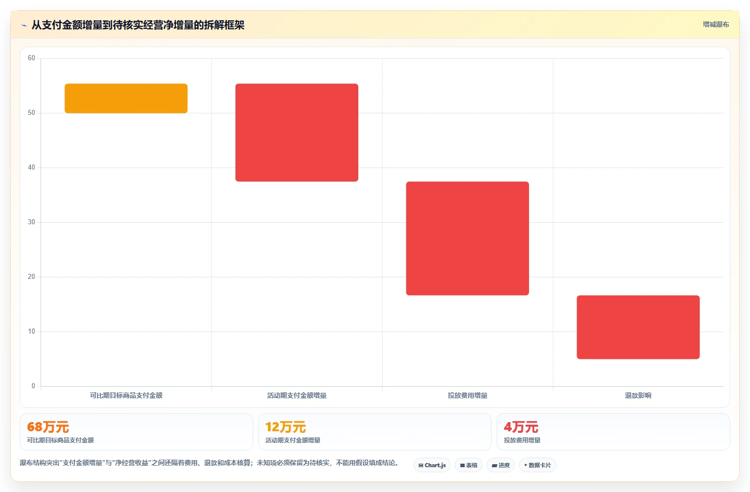Viewport: 750px width, 492px height.
Task: Click the x-axis label 退款影响
Action: coord(638,395)
